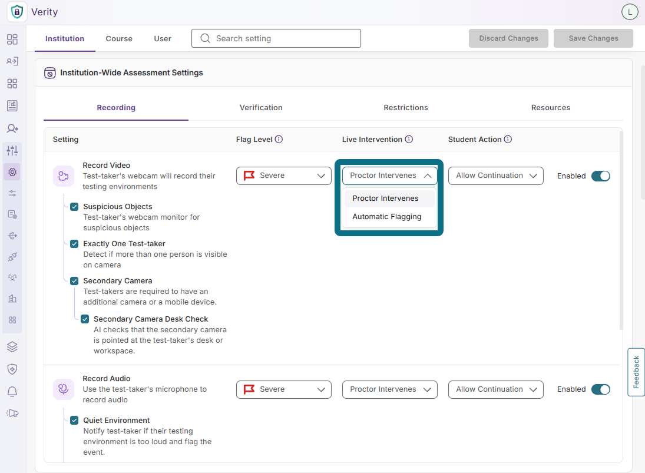Viewport: 645px width, 473px height.
Task: Open the shield sidebar icon
Action: click(x=12, y=369)
